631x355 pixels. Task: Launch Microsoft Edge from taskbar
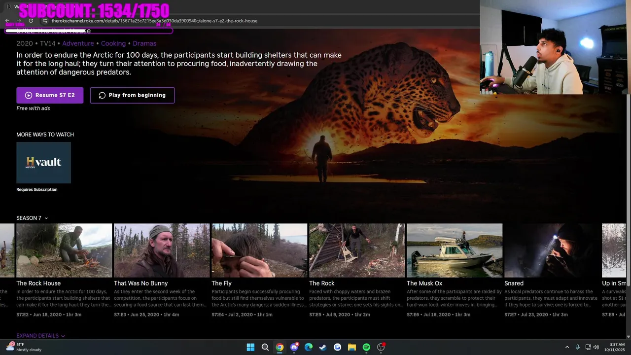tap(309, 347)
